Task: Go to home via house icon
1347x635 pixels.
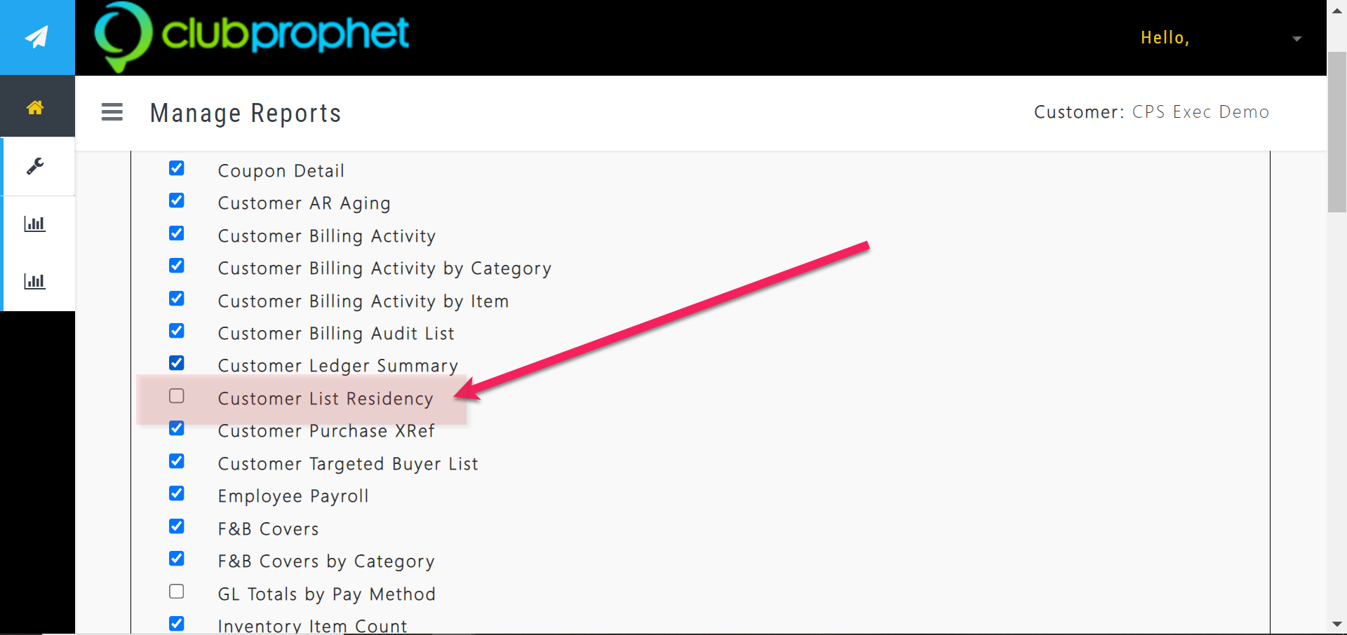Action: click(x=35, y=107)
